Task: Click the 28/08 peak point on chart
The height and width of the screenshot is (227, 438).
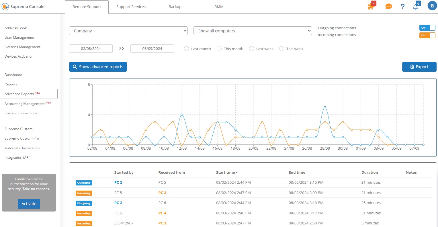Action: pyautogui.click(x=325, y=107)
